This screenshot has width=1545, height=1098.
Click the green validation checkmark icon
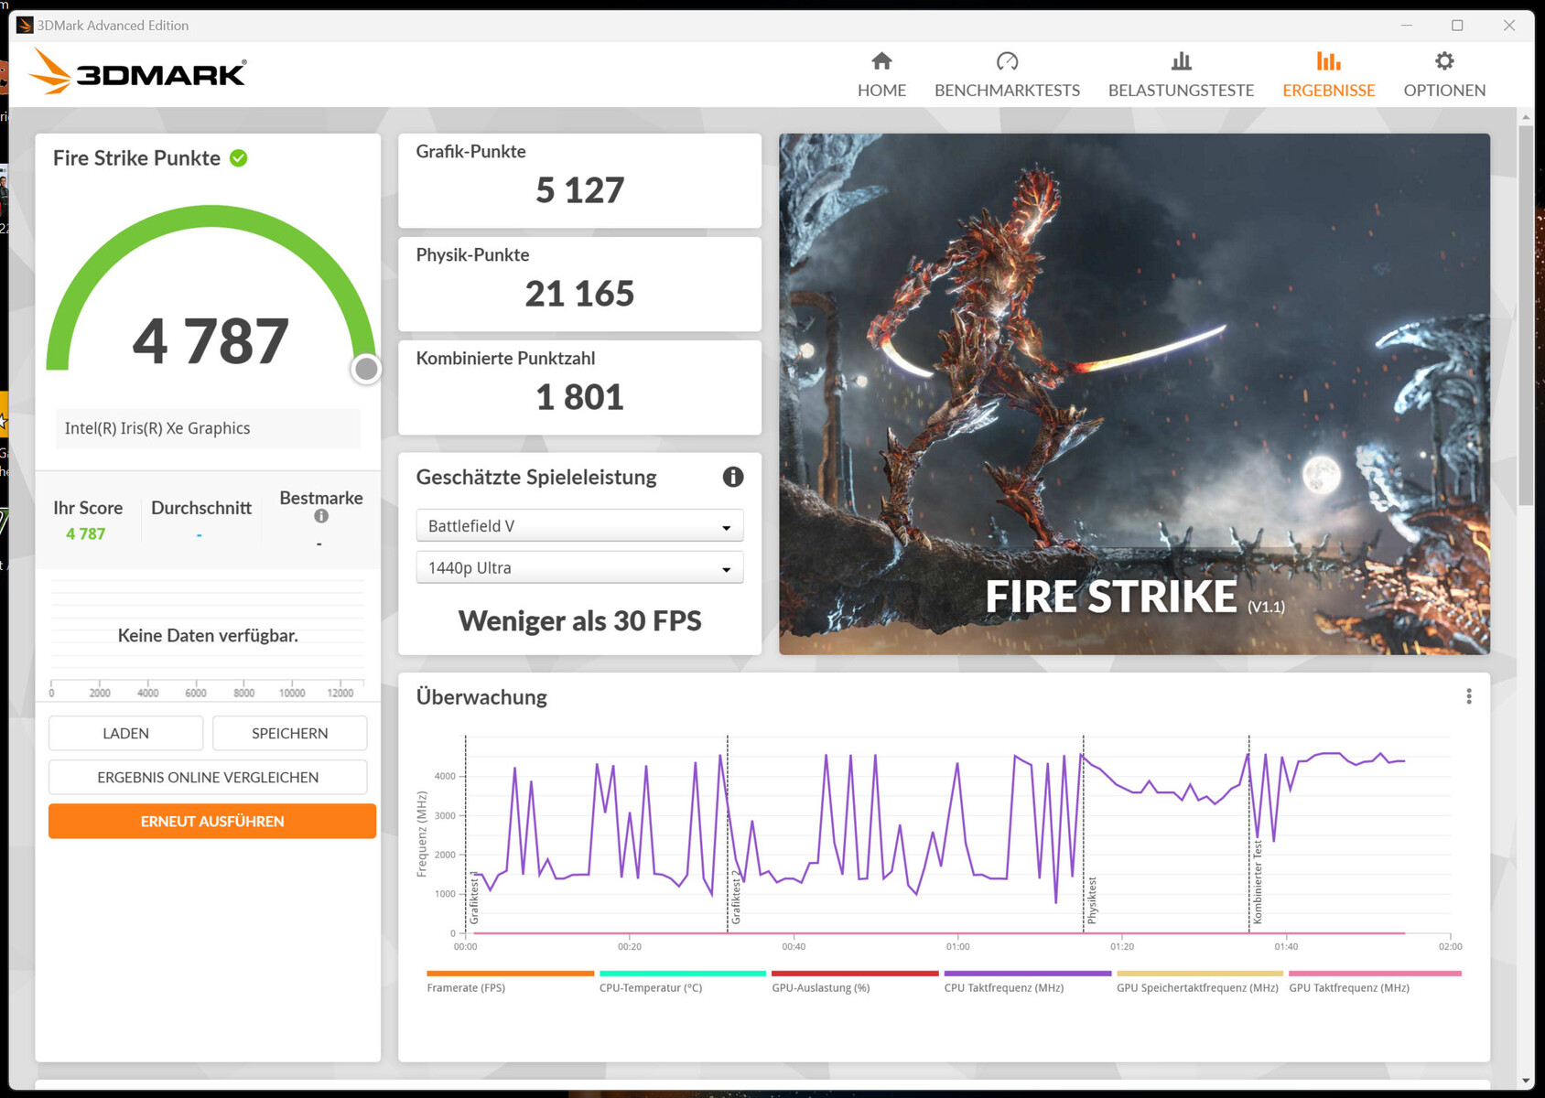click(239, 158)
